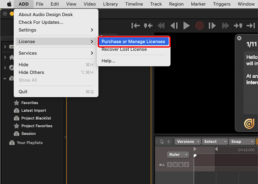Toggle Solo for ALL tracks

click(169, 164)
